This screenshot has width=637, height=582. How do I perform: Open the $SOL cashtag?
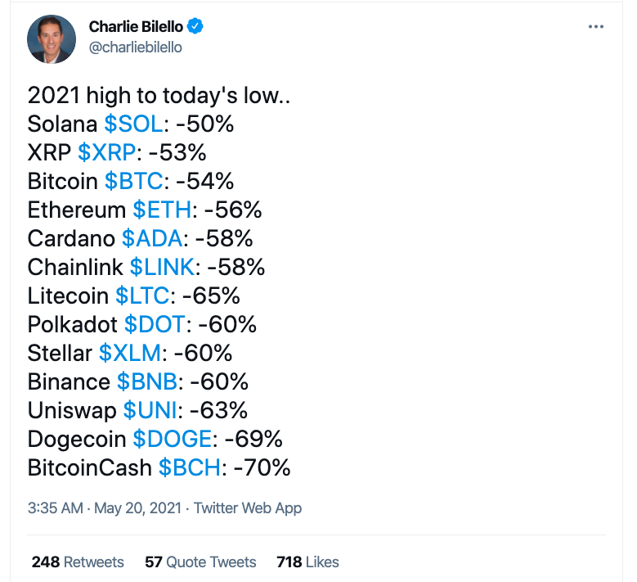pos(133,124)
